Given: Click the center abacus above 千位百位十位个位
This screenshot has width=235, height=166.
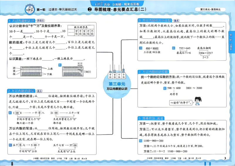Looking at the screenshot, I should (117, 71).
